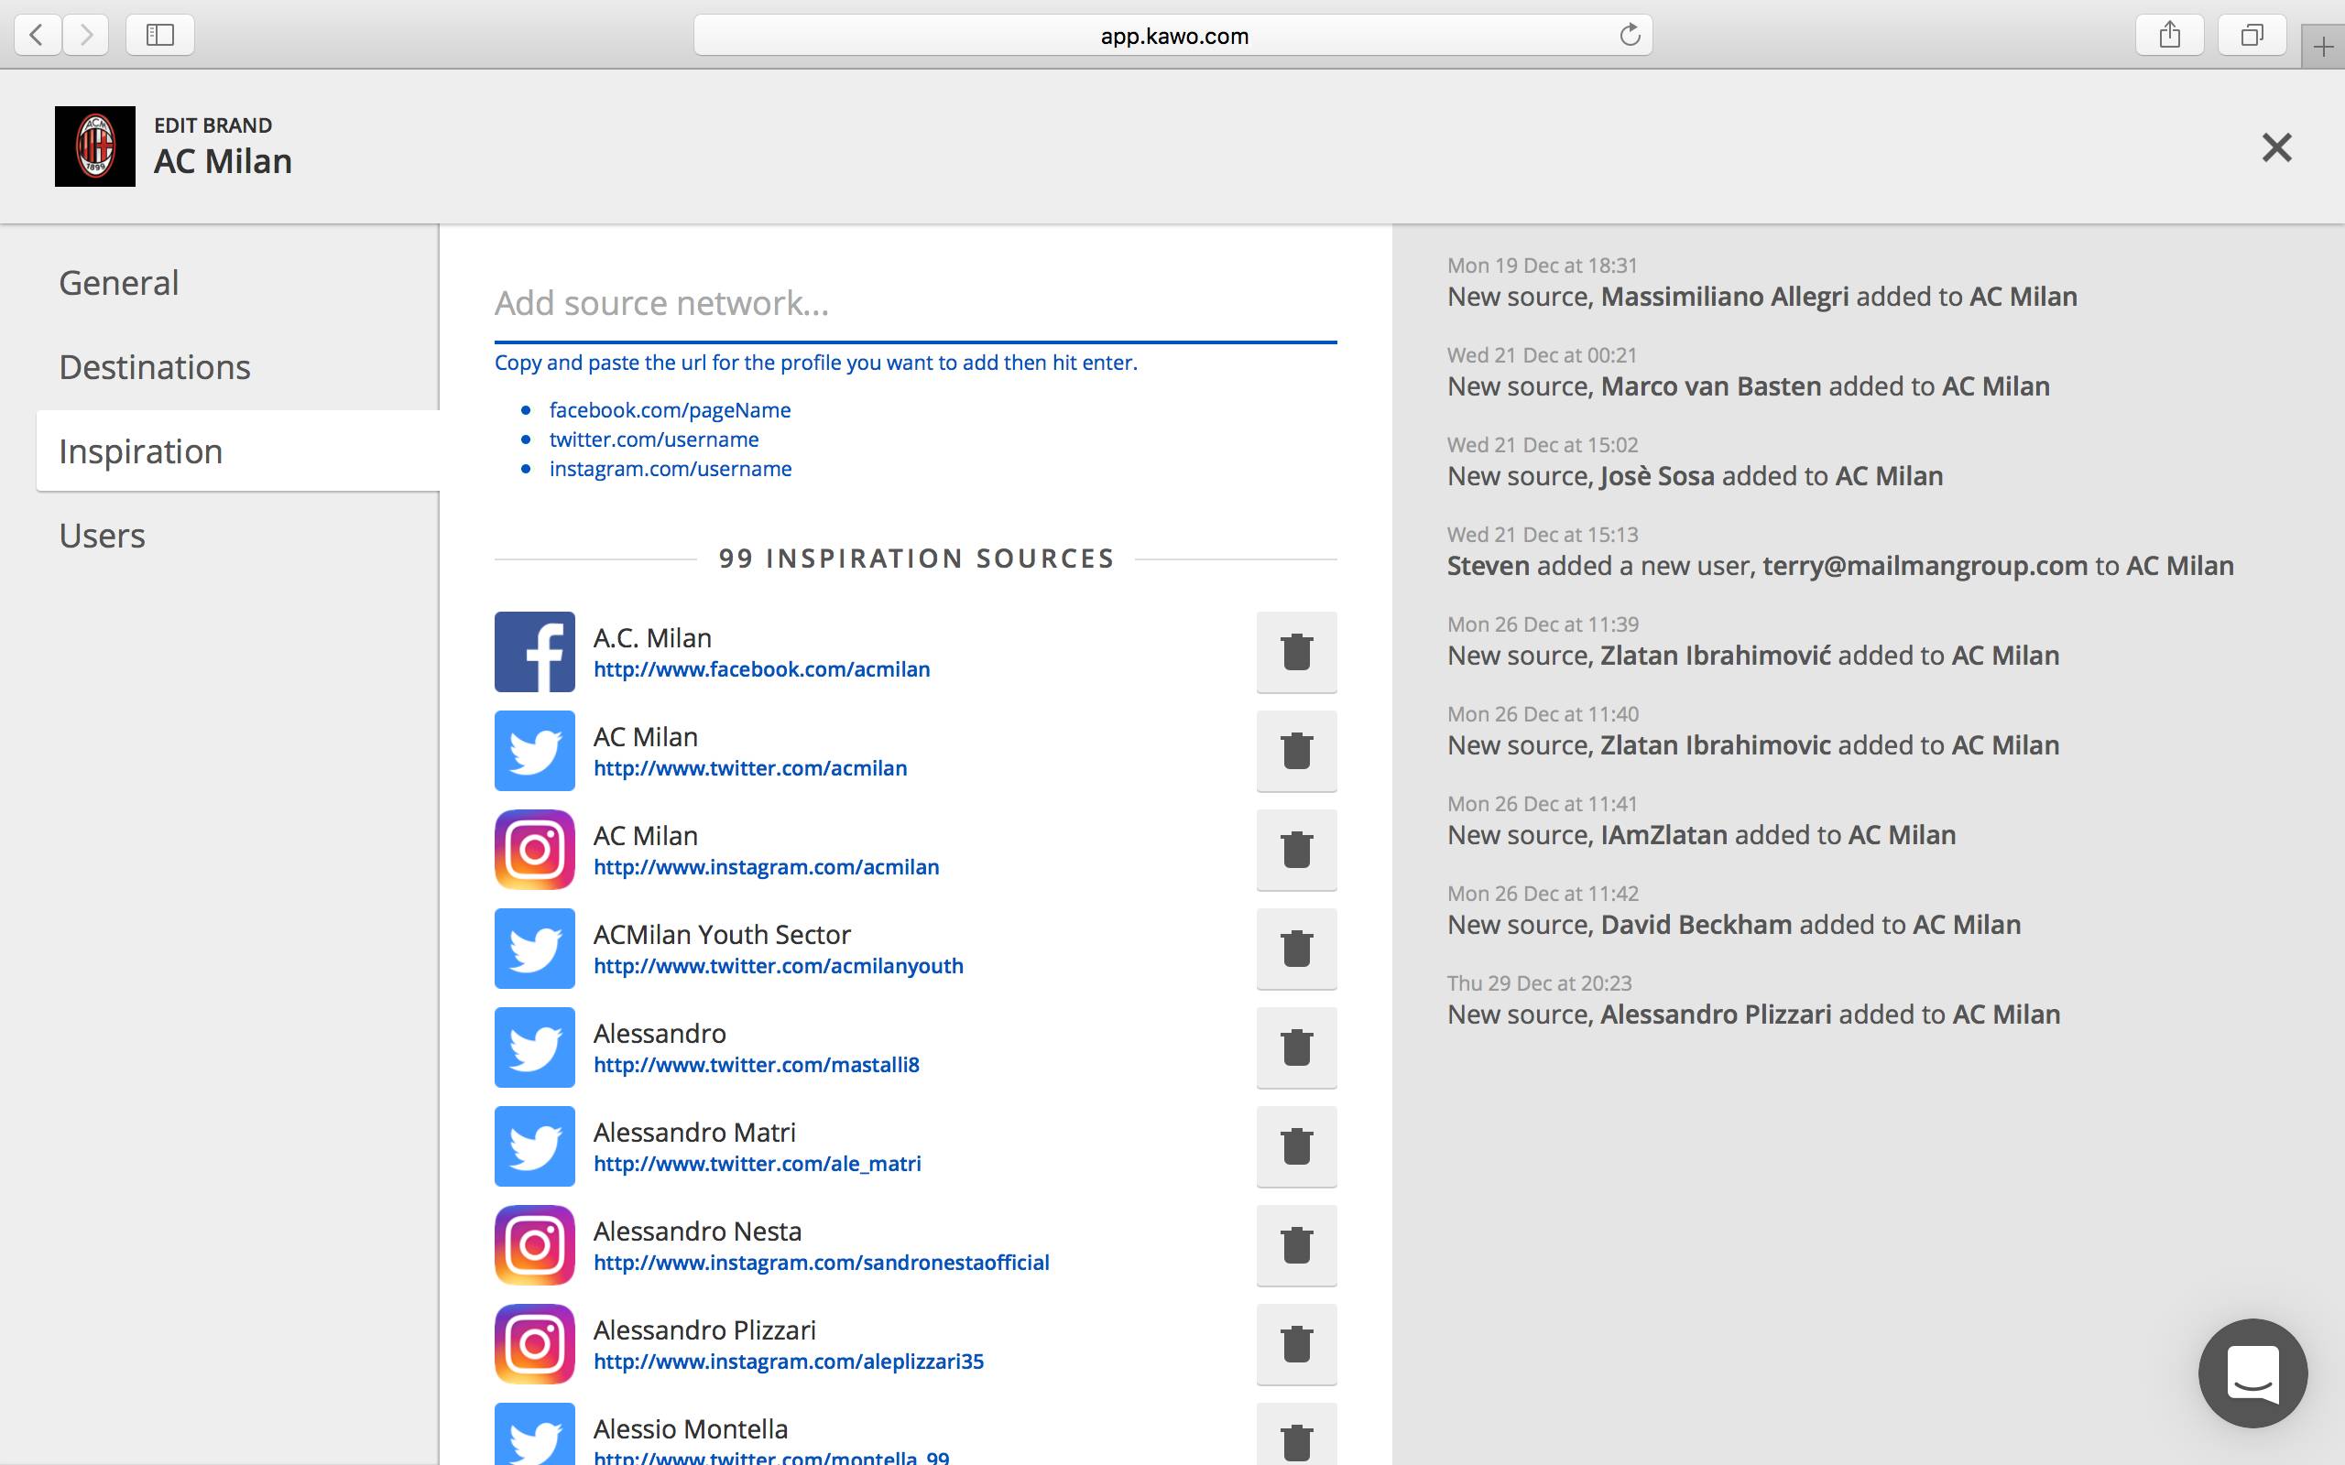
Task: Remove Alessandro Nesta Instagram source
Action: pos(1295,1245)
